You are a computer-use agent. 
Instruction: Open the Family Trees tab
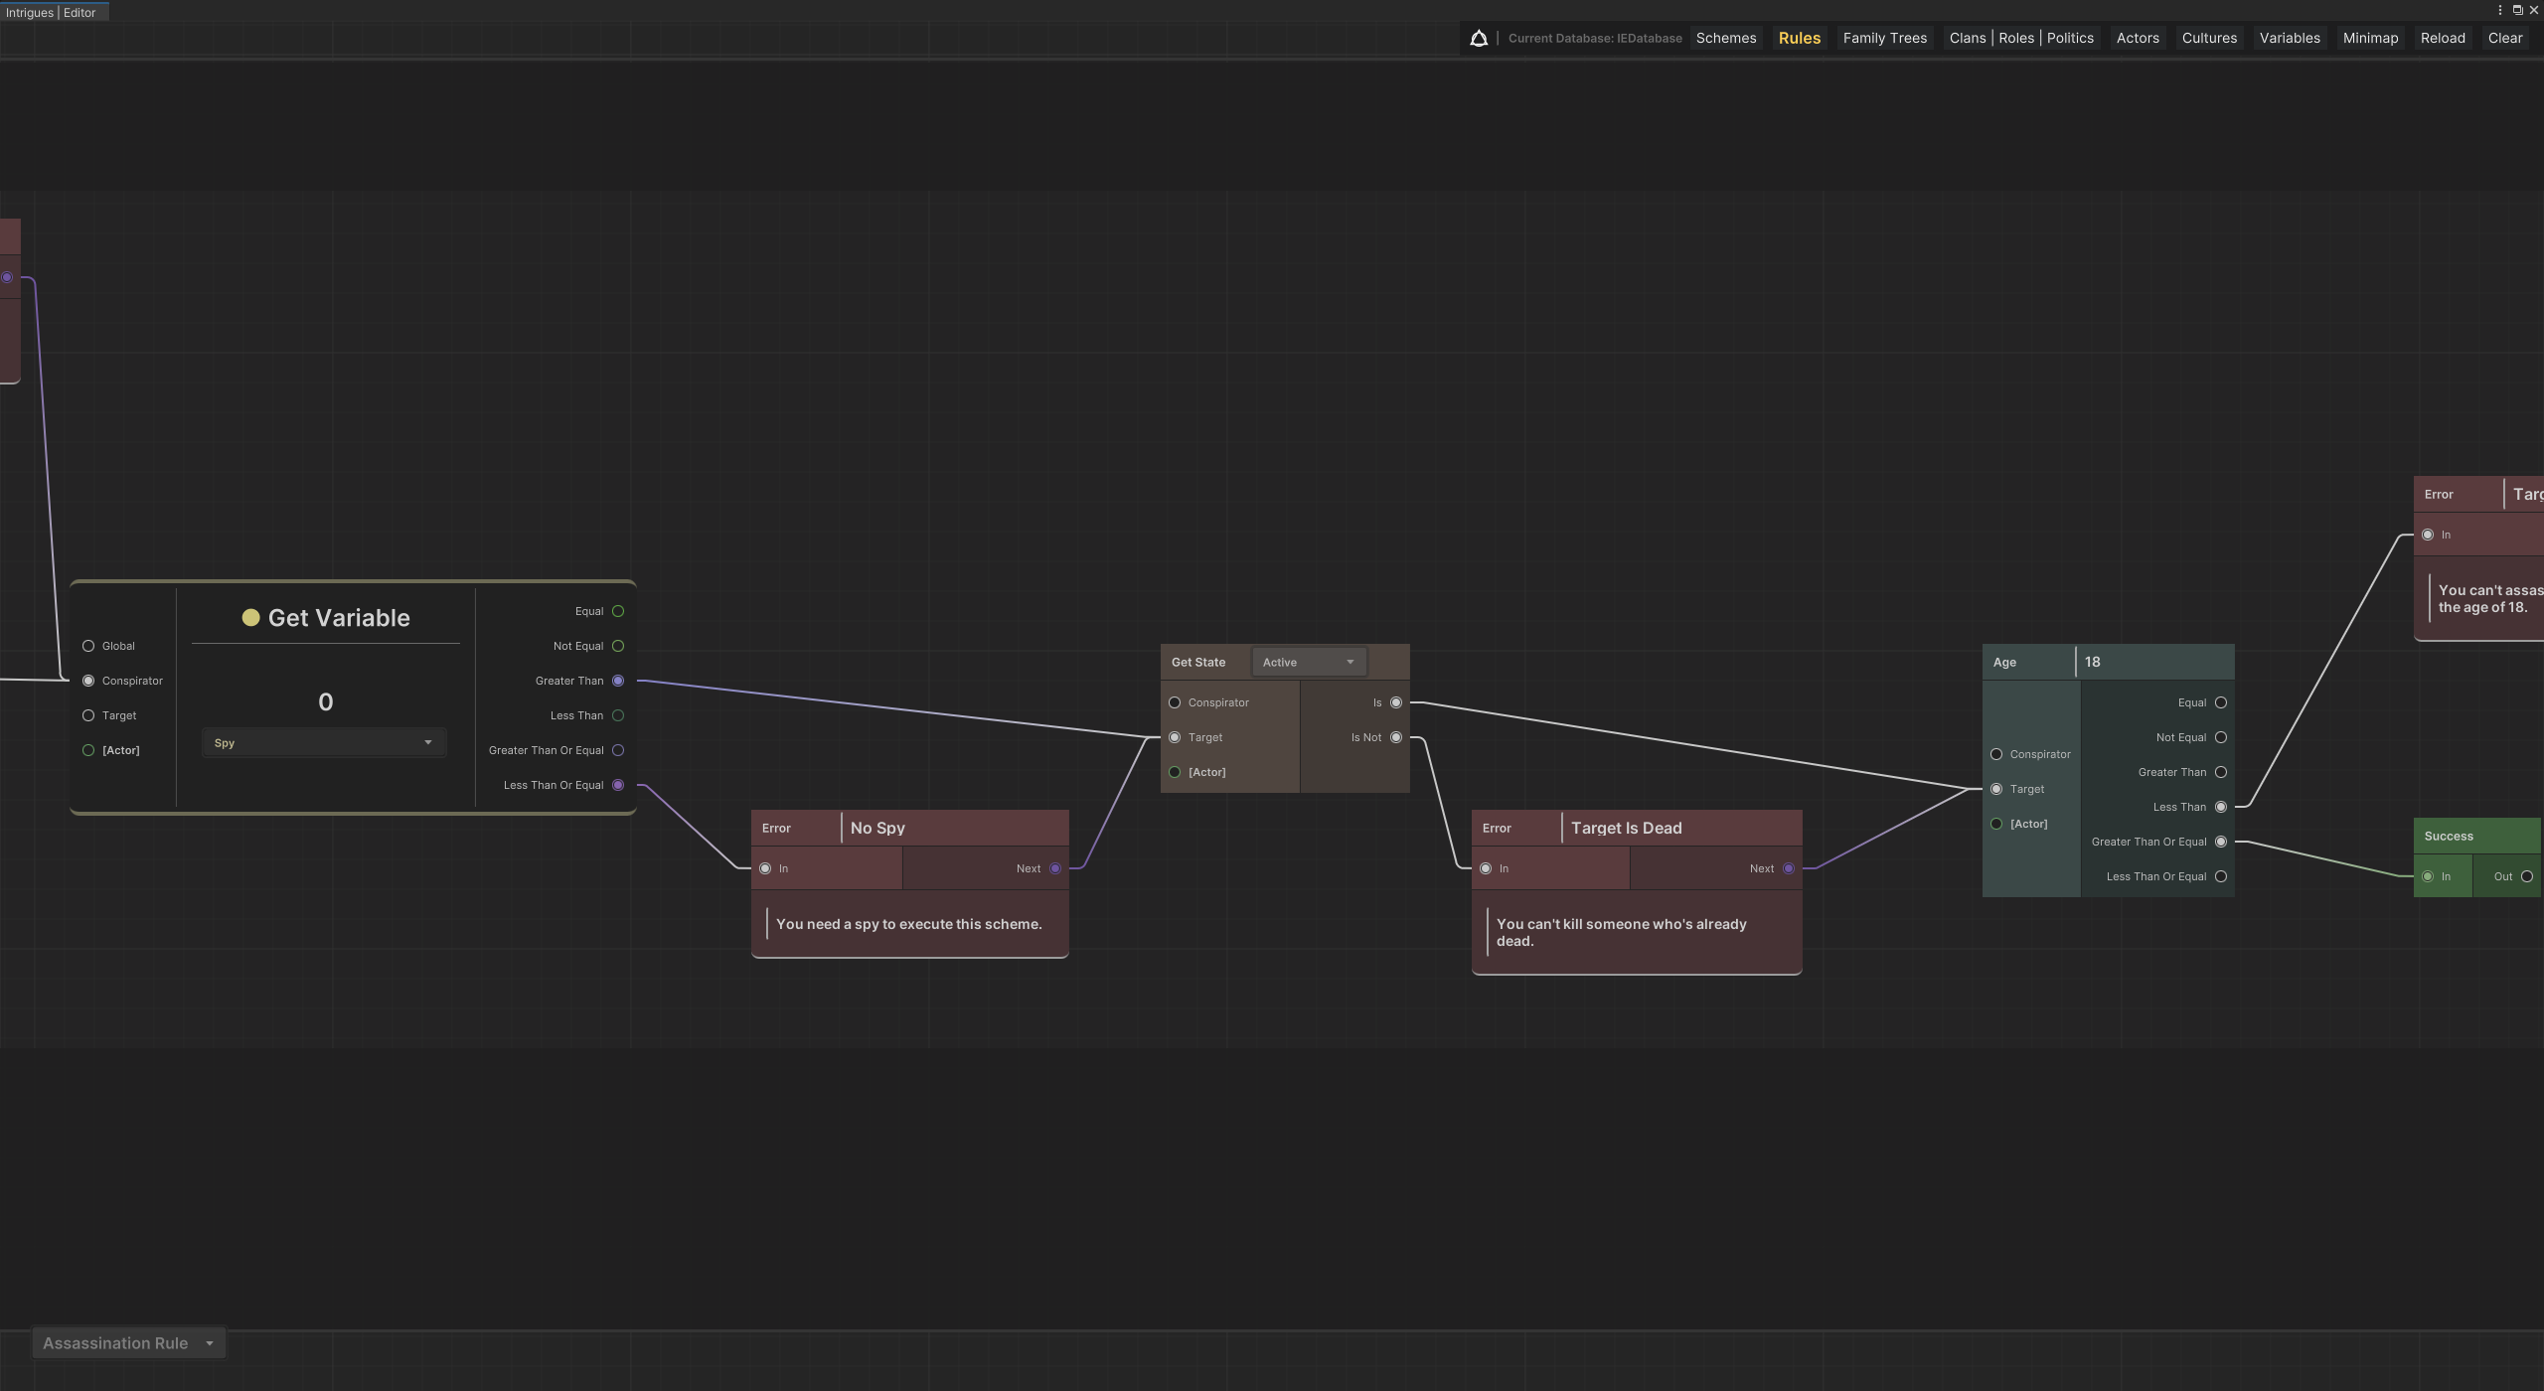[1884, 38]
